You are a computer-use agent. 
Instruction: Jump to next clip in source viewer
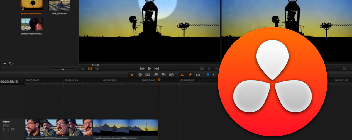157,69
